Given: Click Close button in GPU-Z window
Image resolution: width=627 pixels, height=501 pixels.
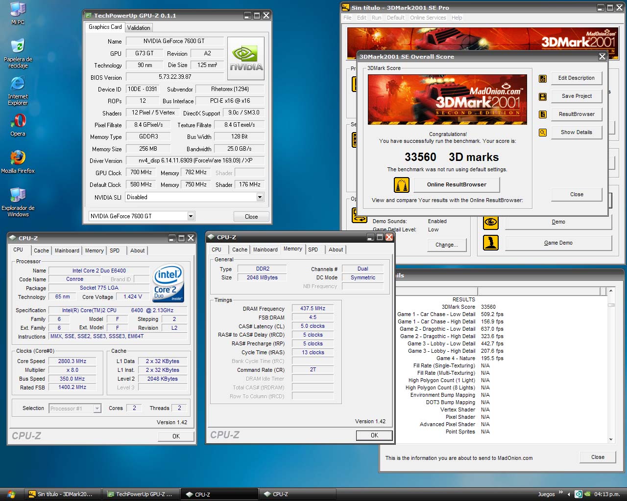Looking at the screenshot, I should coord(251,217).
